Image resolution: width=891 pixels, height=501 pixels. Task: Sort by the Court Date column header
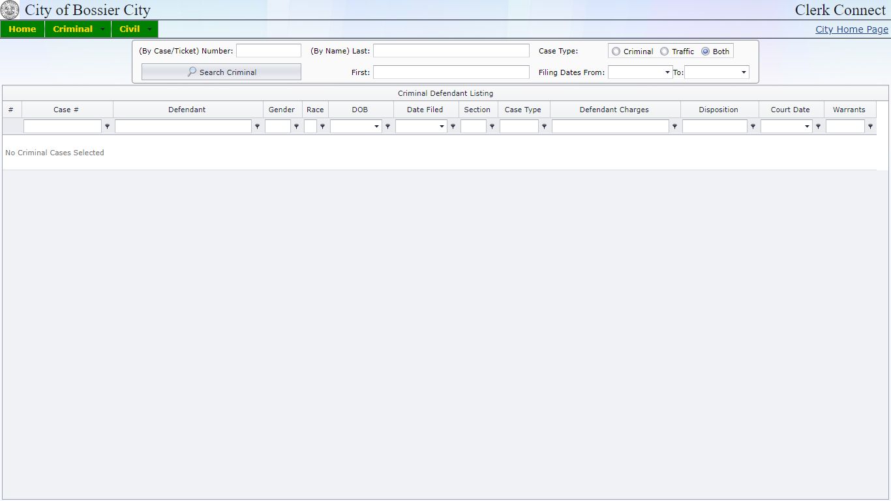791,110
